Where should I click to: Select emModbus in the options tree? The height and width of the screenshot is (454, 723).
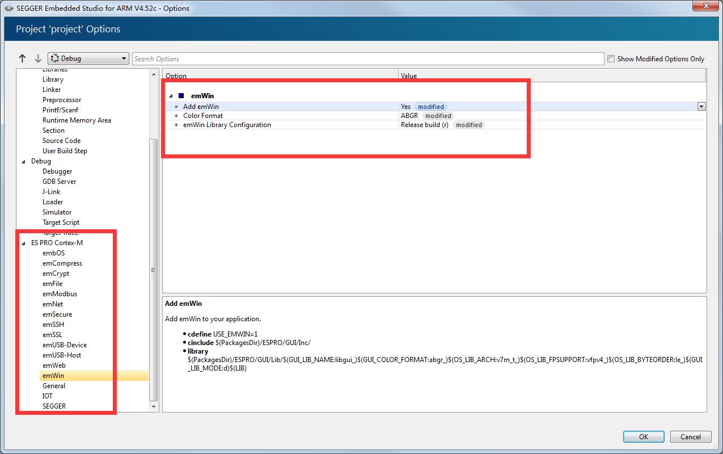tap(60, 294)
